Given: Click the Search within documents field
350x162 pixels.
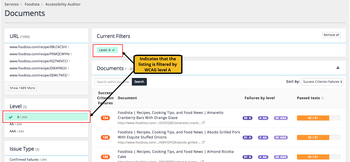Looking at the screenshot, I should 113,82.
